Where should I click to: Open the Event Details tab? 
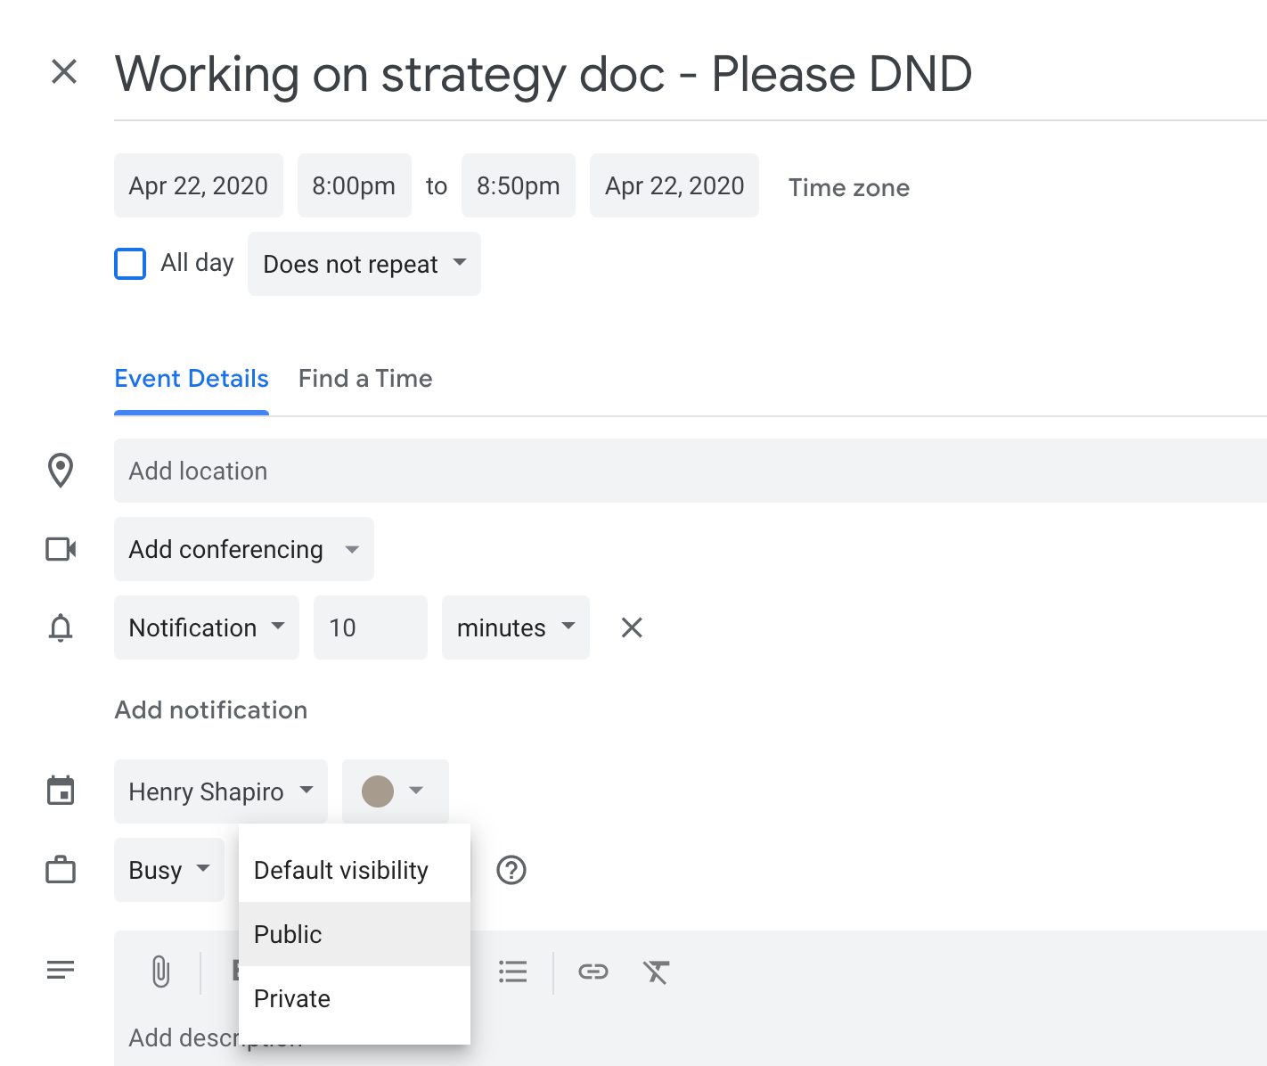191,378
